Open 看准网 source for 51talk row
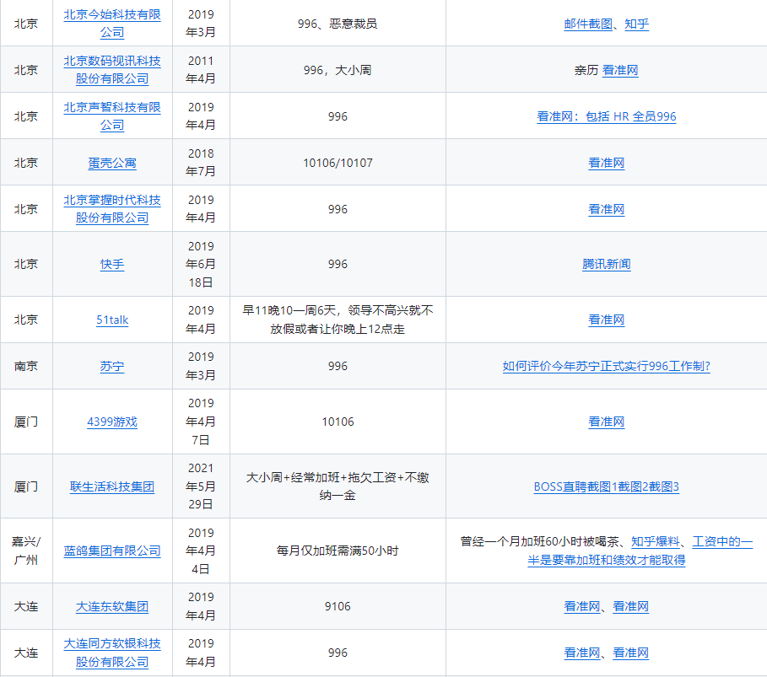 (x=607, y=320)
